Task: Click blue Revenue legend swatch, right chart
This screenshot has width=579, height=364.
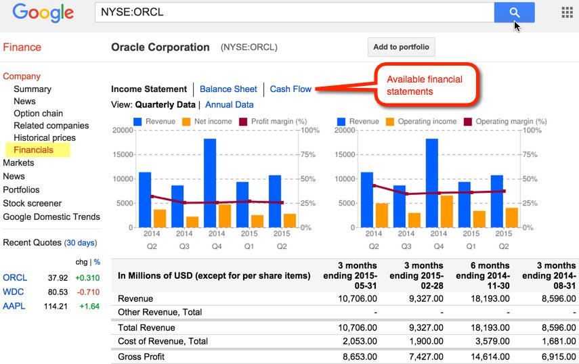Action: 341,122
